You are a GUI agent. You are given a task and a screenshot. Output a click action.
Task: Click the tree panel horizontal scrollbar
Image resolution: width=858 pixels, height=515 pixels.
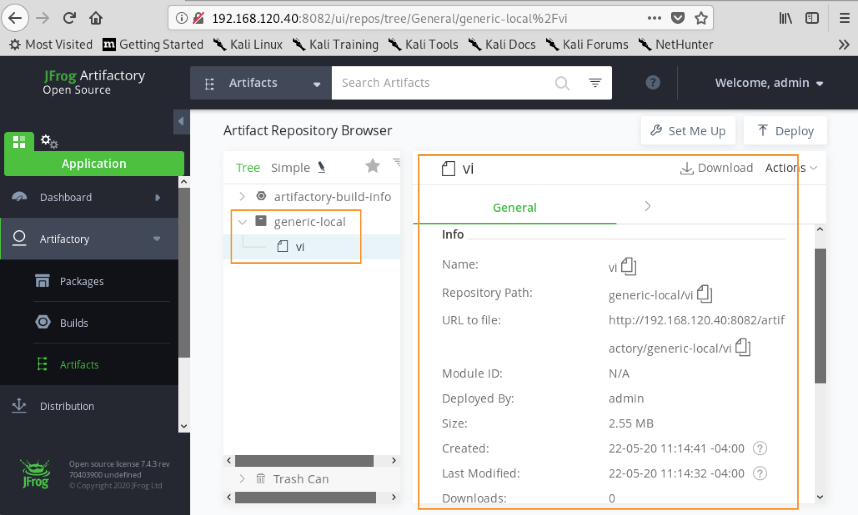tap(304, 461)
